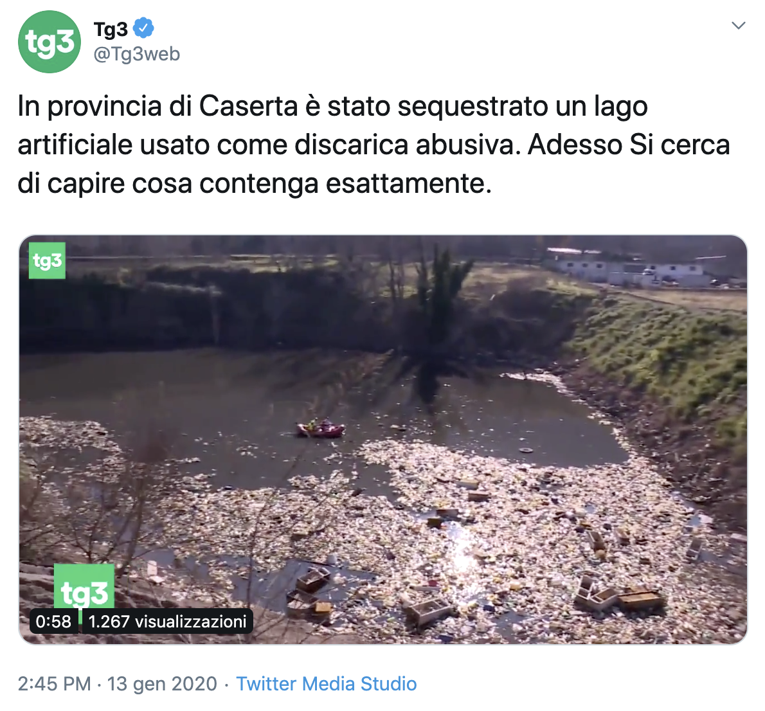Screen dimensions: 765x711
Task: Click the blue verified badge next to Tg3
Action: tap(143, 28)
